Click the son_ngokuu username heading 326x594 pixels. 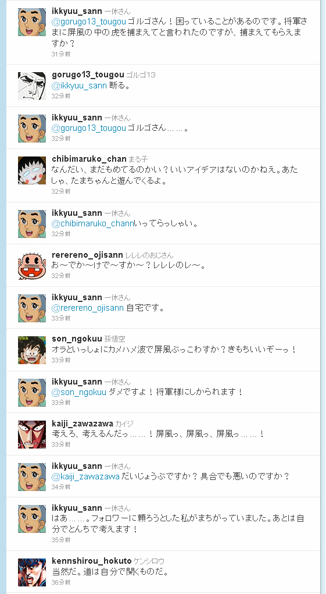point(77,339)
